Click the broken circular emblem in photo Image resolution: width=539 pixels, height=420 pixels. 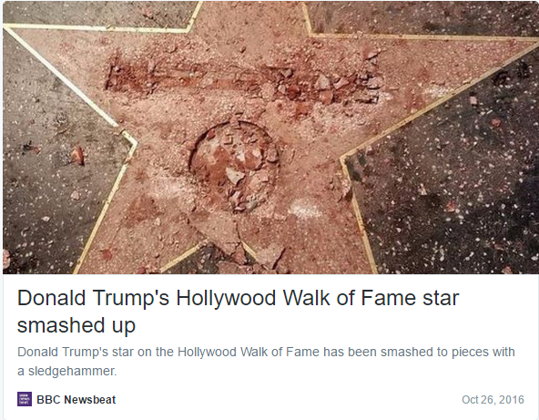(x=234, y=166)
